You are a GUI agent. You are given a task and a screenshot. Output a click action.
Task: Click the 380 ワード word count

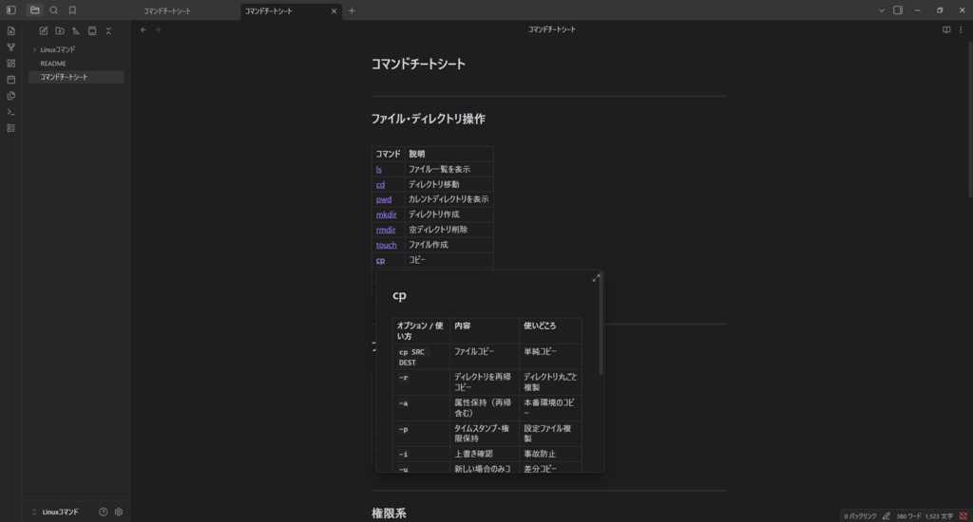click(908, 515)
